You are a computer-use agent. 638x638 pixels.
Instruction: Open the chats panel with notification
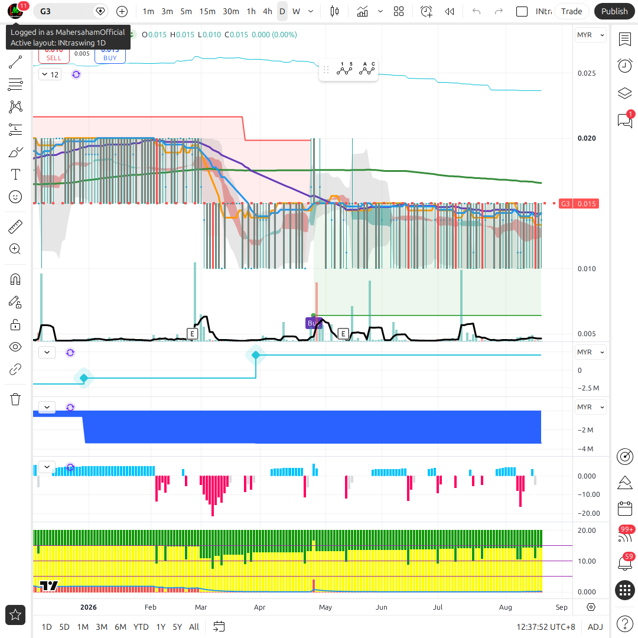(x=624, y=120)
